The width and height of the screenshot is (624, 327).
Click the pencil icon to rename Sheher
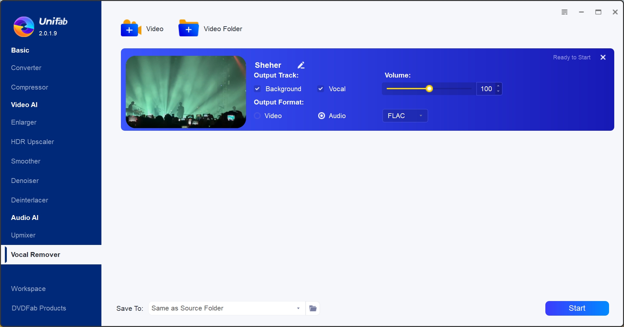(x=301, y=65)
